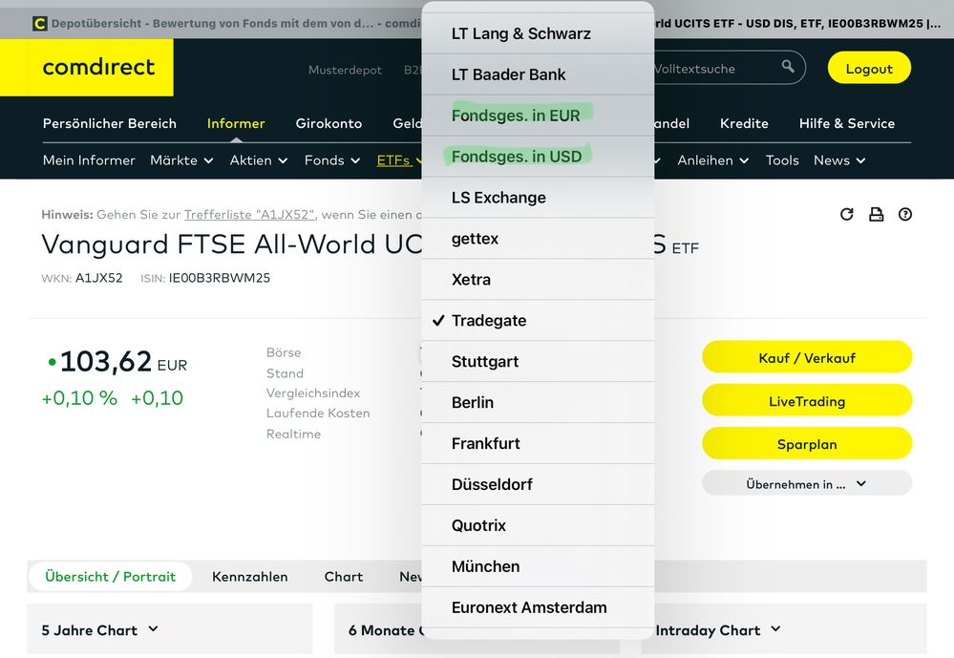Select LS Exchange in dropdown list
Viewport: 954px width, 658px height.
pos(538,198)
